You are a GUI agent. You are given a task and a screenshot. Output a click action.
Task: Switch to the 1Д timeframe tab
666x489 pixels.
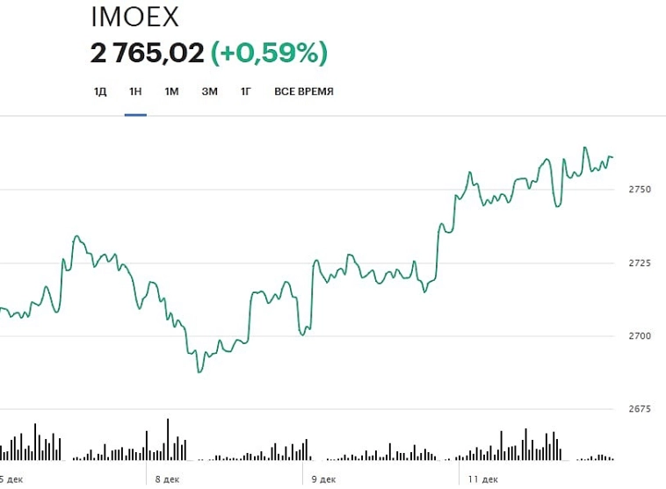[x=100, y=91]
